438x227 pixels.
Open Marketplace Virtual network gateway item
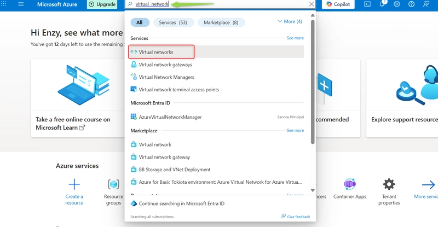point(216,157)
